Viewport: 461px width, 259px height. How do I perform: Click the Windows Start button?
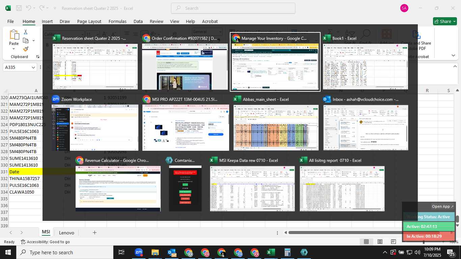[x=8, y=252]
